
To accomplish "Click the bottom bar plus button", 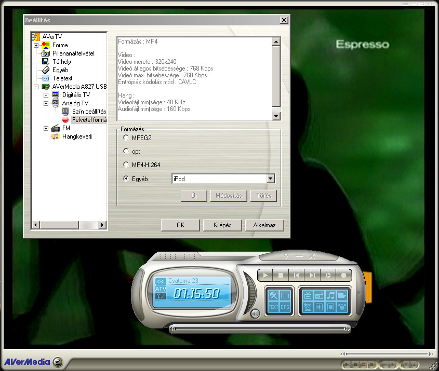I will coord(393,365).
